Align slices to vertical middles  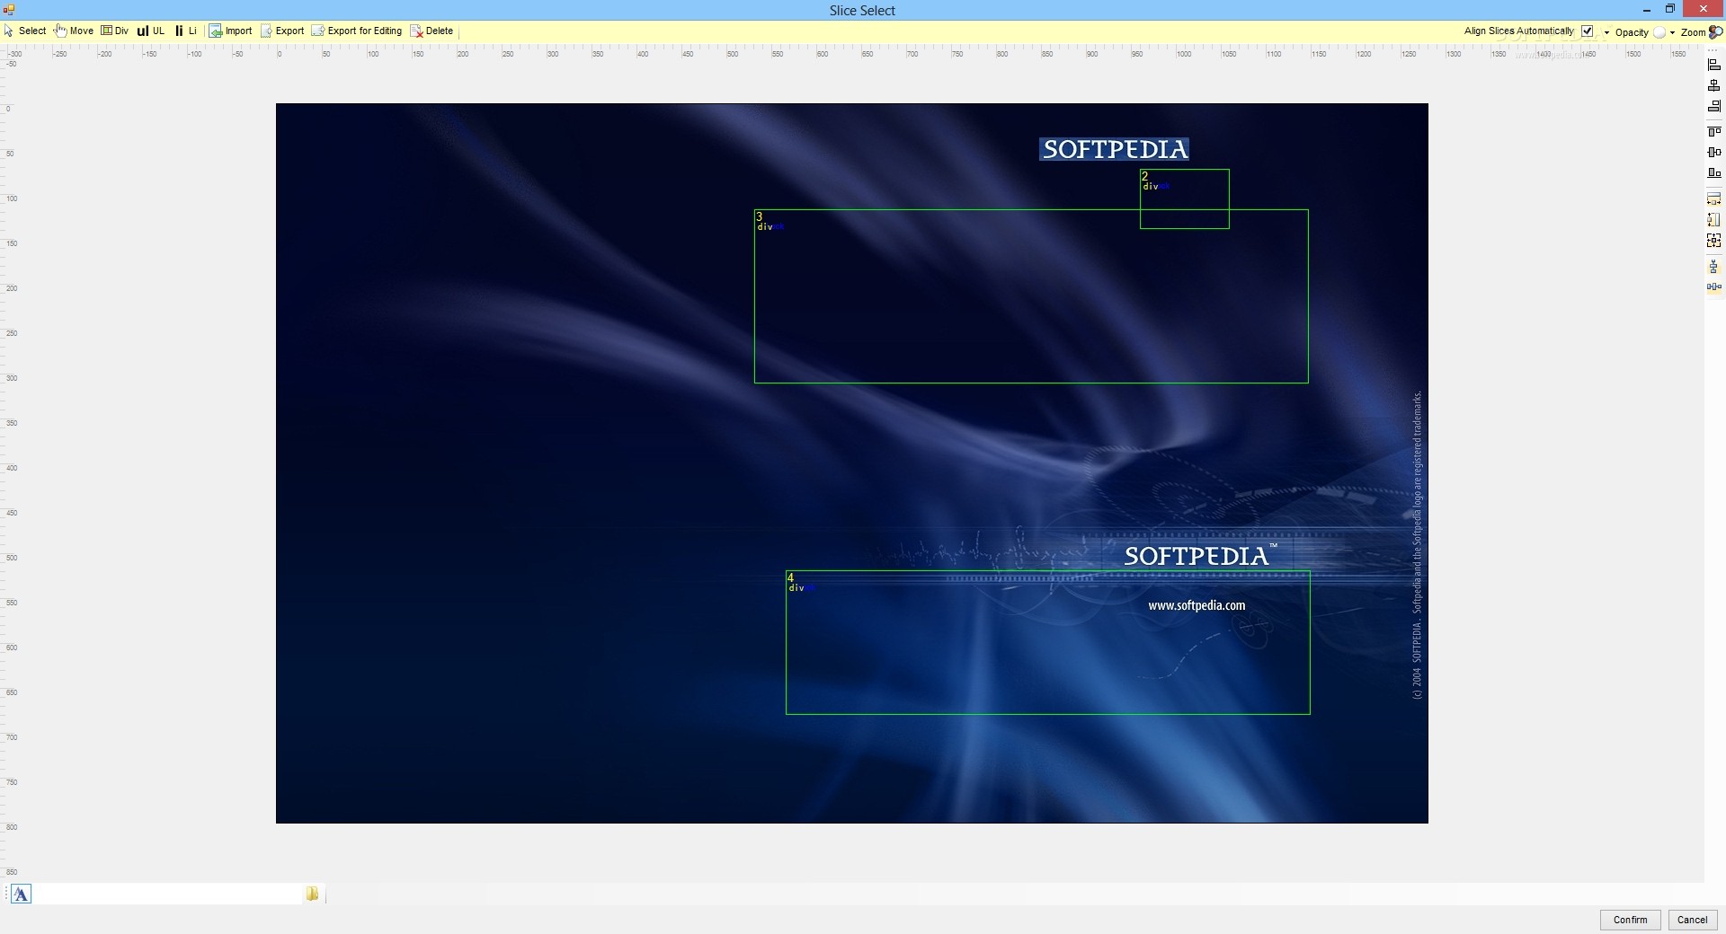pyautogui.click(x=1714, y=152)
